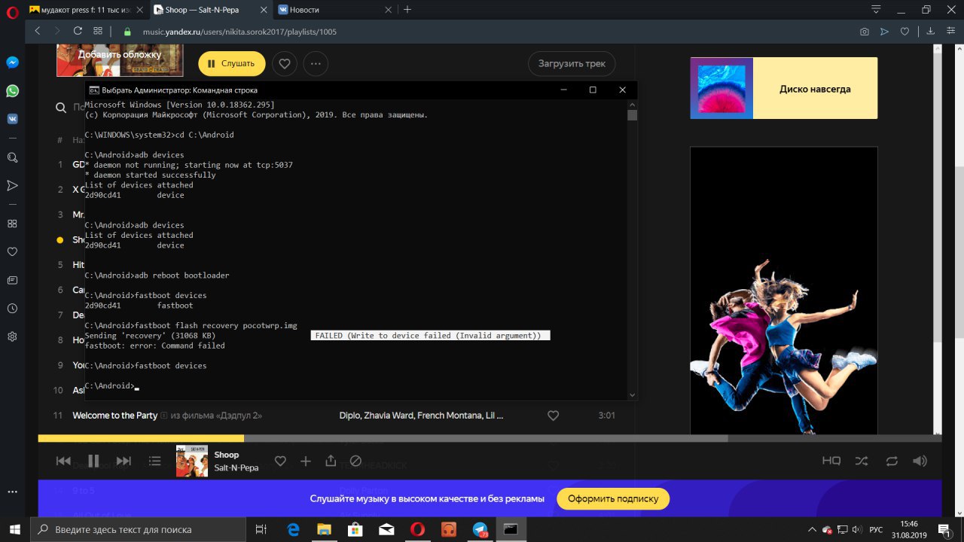964x542 pixels.
Task: Open the Windows notification center
Action: [x=944, y=529]
